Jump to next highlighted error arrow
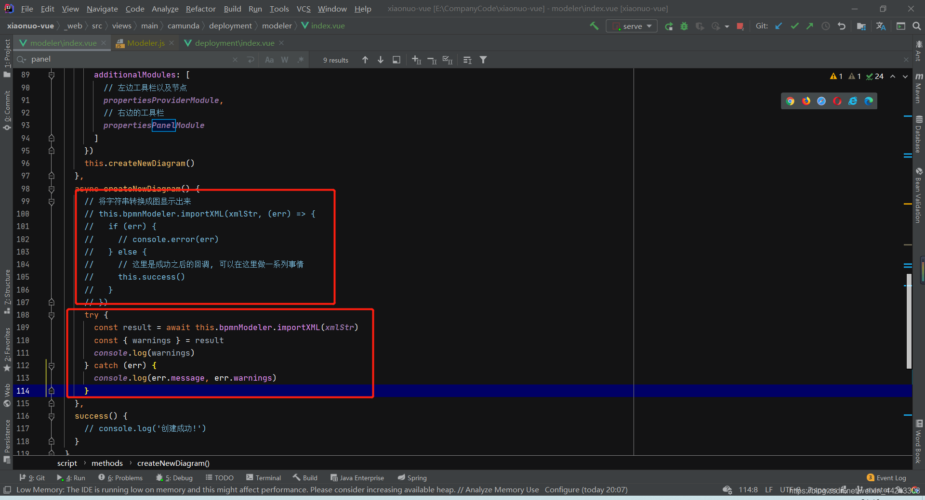925x500 pixels. (x=905, y=77)
